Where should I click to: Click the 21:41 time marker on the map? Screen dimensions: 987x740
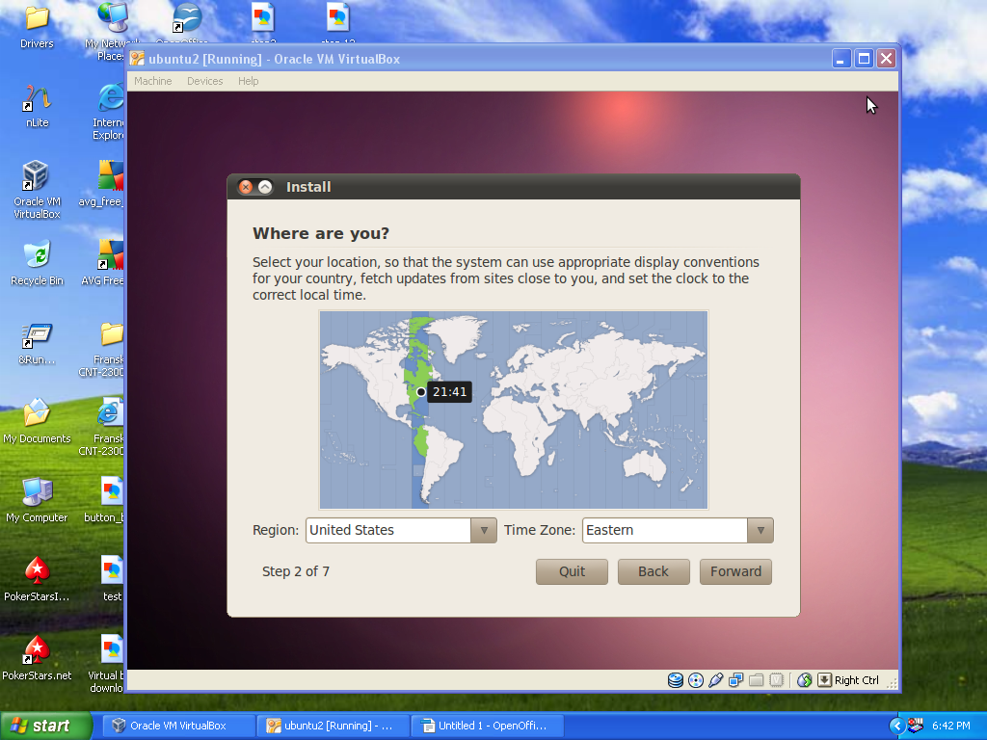[449, 392]
